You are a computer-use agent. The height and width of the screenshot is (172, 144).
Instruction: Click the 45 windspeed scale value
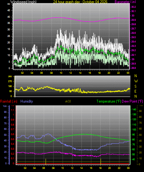pos(9,11)
